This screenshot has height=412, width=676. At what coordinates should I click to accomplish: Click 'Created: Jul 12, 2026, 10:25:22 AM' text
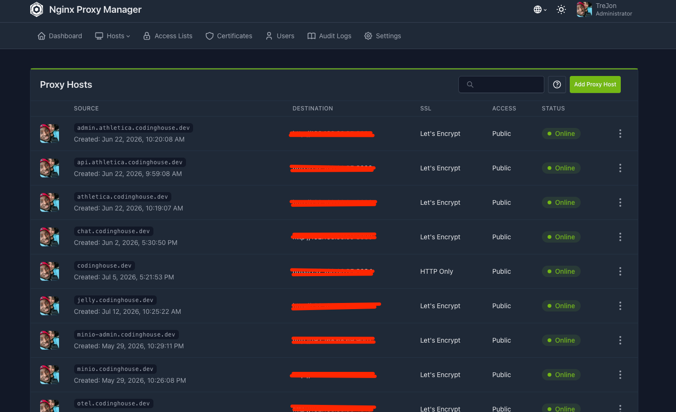pos(127,311)
